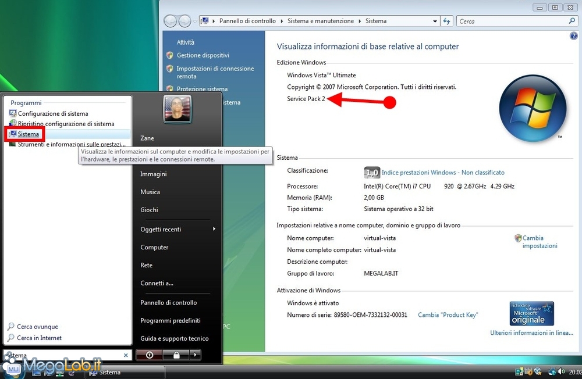Open the address bar history dropdown

click(x=435, y=22)
